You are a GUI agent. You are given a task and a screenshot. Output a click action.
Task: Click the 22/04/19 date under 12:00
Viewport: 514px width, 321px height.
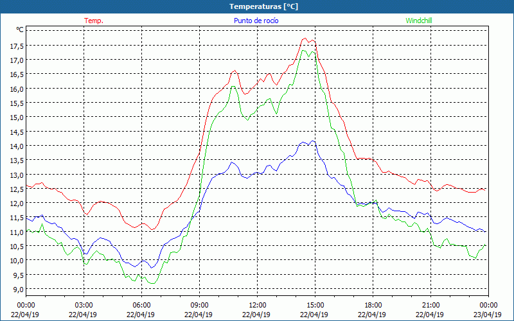(x=256, y=315)
